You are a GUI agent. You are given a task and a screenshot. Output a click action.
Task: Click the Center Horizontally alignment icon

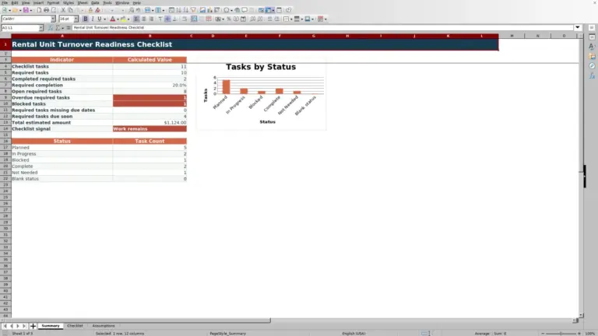click(144, 19)
